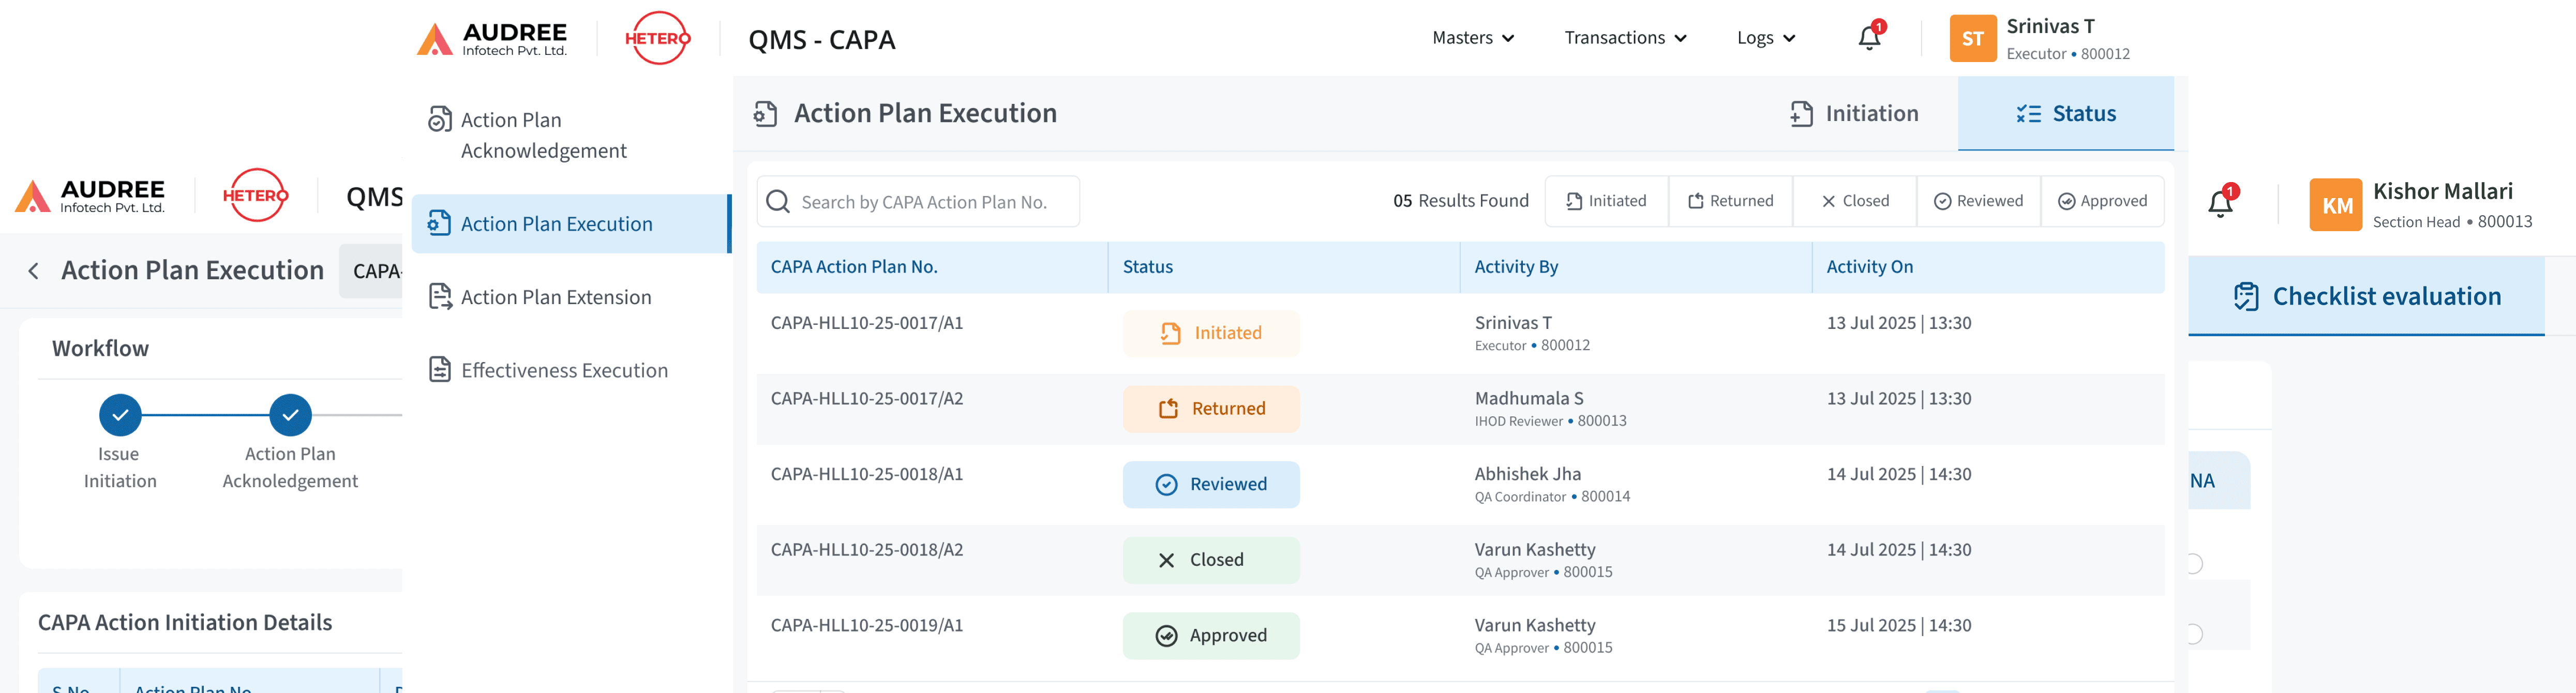Open the Action Plan Acknowledgement section icon

click(440, 119)
